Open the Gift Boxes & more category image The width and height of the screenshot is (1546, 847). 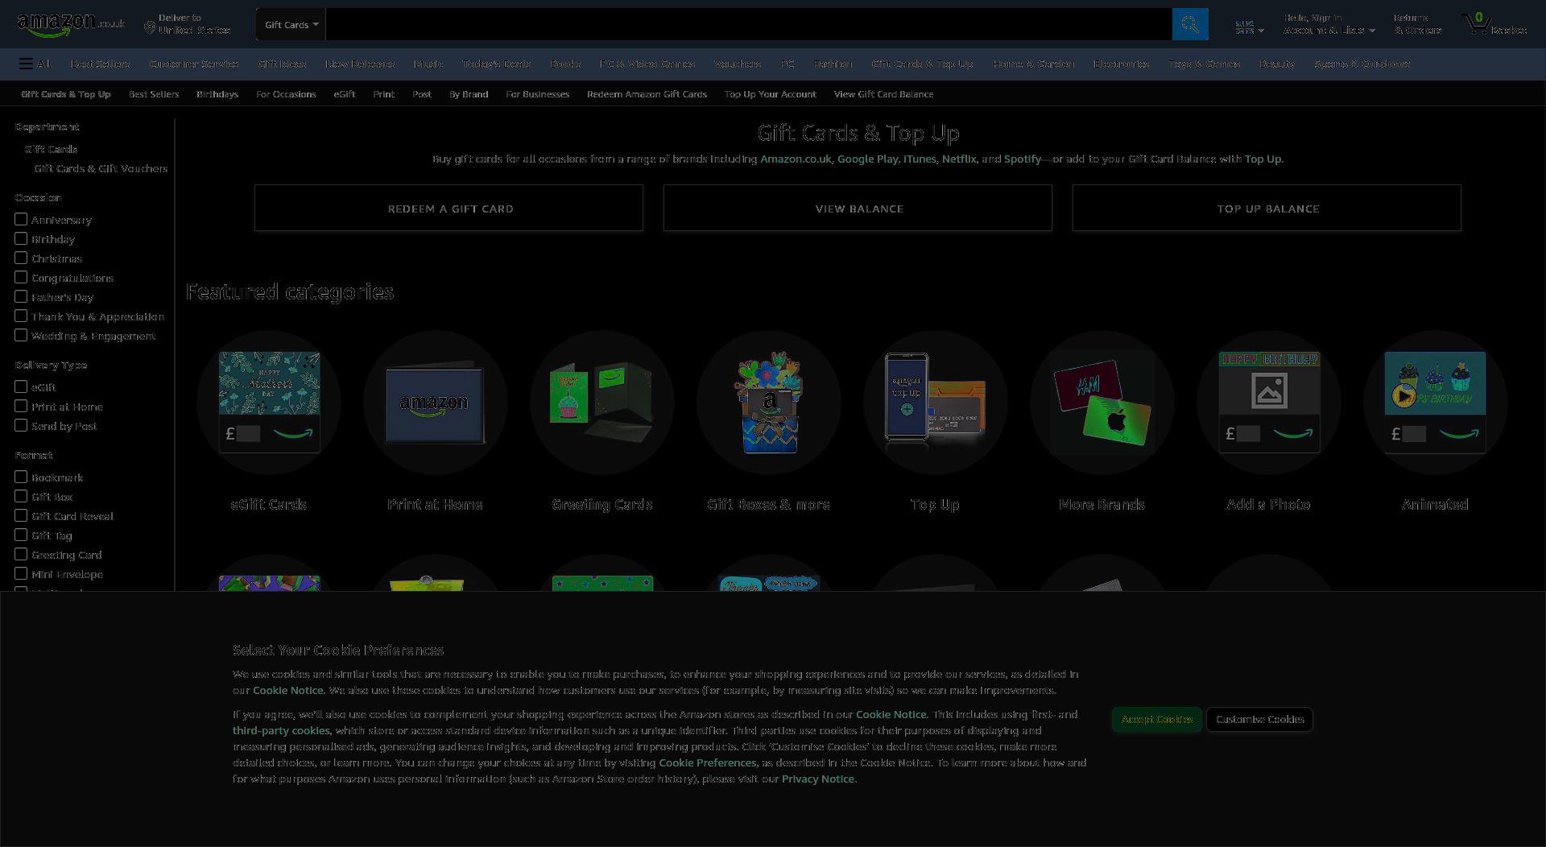tap(769, 402)
